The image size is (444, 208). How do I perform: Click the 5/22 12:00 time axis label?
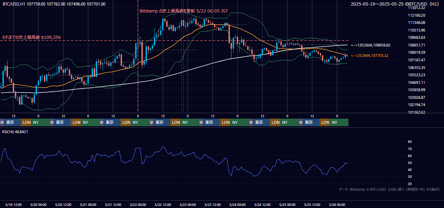[163, 205]
